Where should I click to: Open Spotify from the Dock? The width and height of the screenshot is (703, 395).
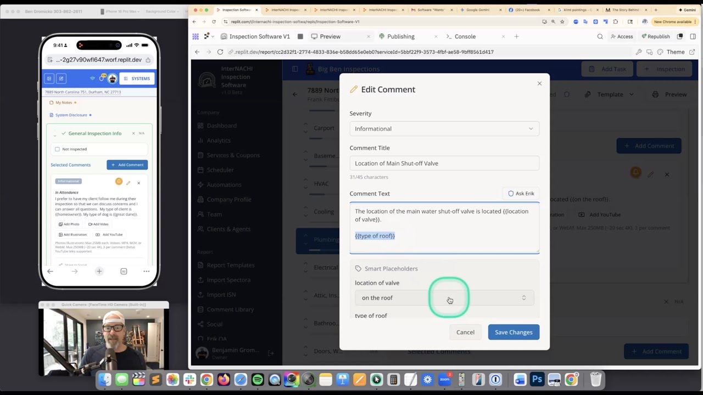click(x=258, y=380)
